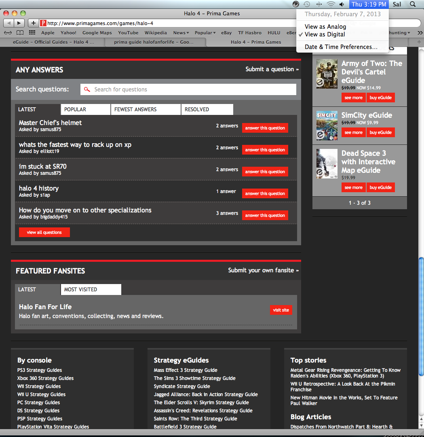
Task: Click visit site for Halo Fan For Life
Action: tap(281, 310)
